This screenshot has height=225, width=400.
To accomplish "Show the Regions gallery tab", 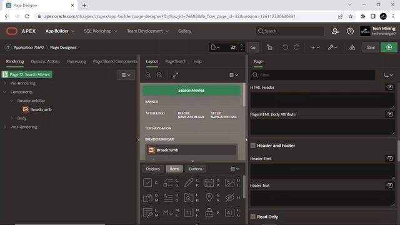I will point(152,169).
